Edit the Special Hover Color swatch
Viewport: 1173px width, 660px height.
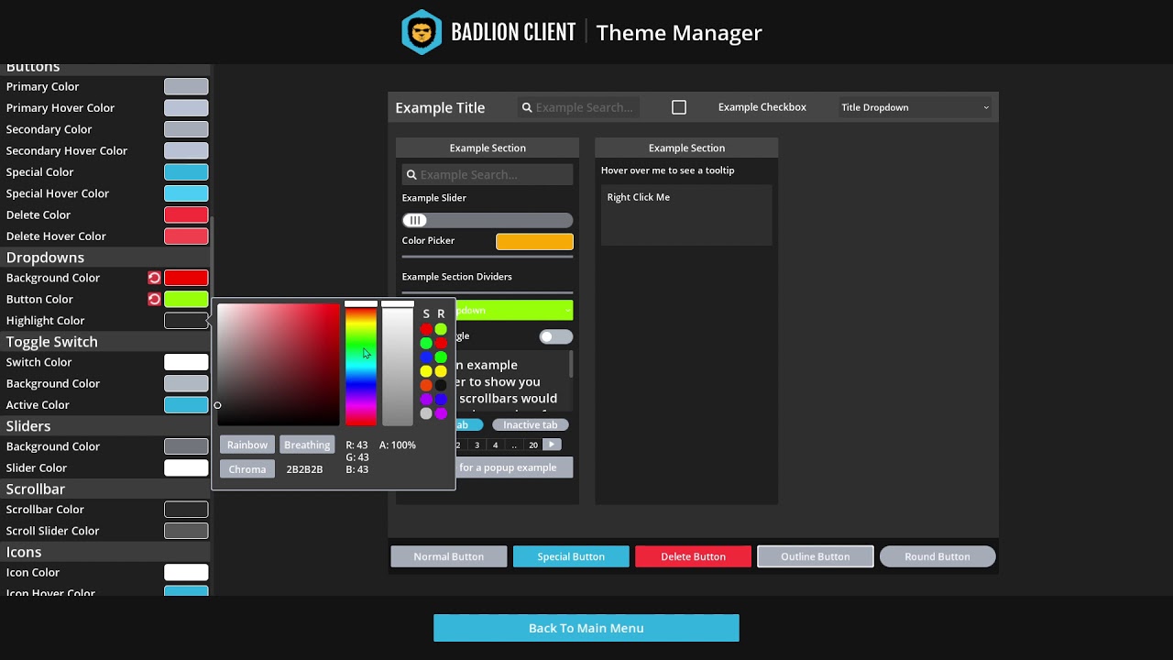pos(186,193)
